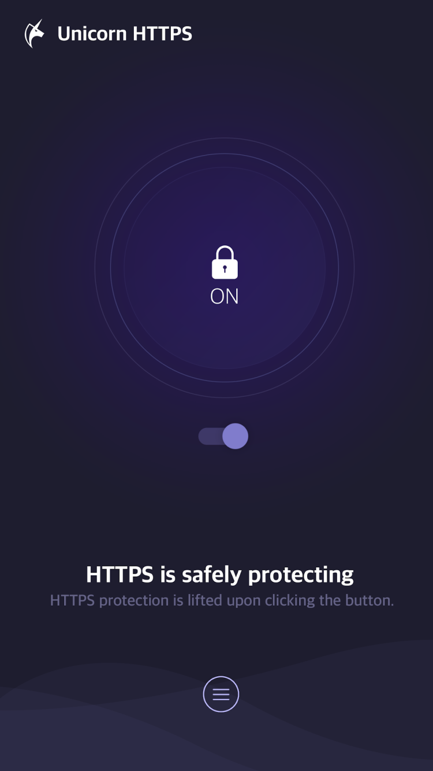Click the circled menu button at bottom
The width and height of the screenshot is (433, 771).
[x=221, y=694]
